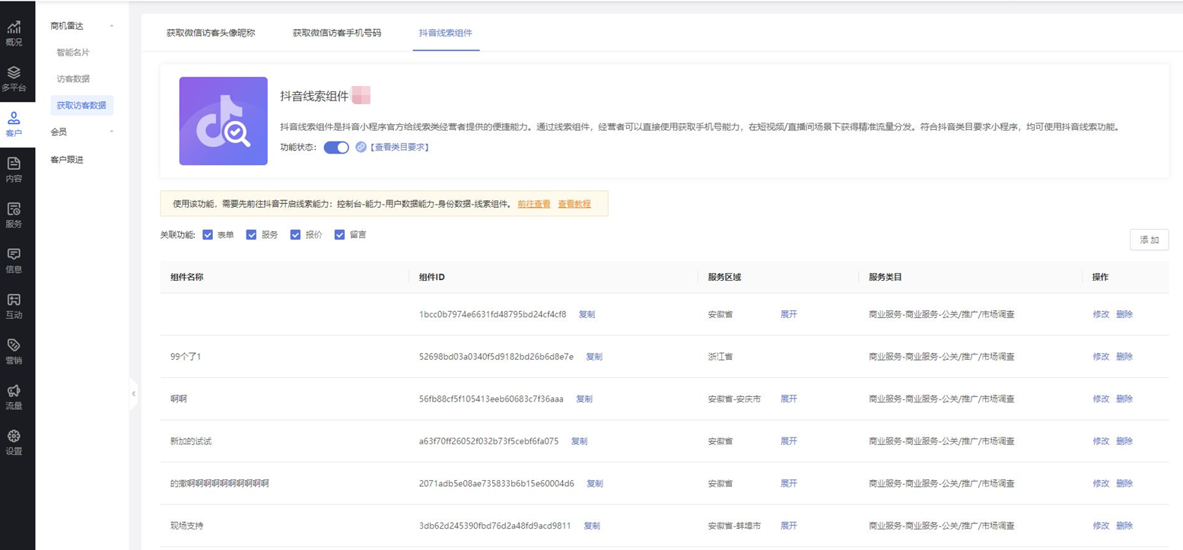Expand 展开 in the 新加的试试 row
Viewport: 1183px width, 550px height.
(789, 441)
